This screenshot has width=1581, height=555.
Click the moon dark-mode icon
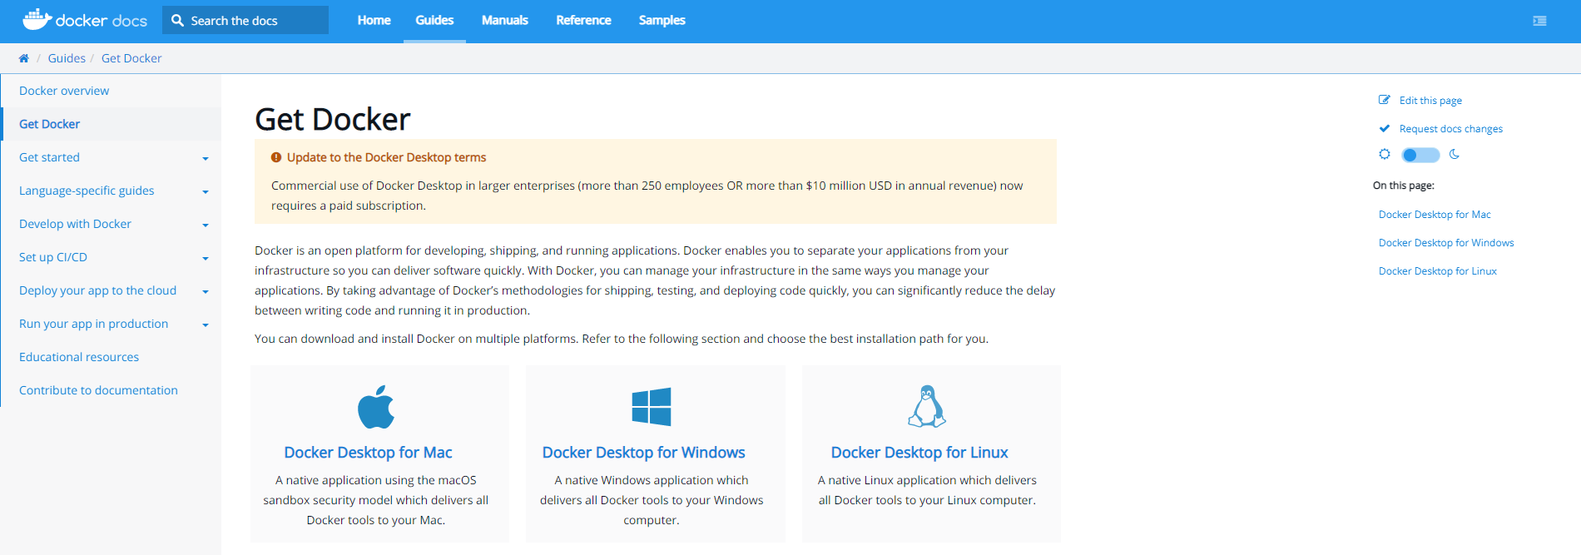point(1455,154)
